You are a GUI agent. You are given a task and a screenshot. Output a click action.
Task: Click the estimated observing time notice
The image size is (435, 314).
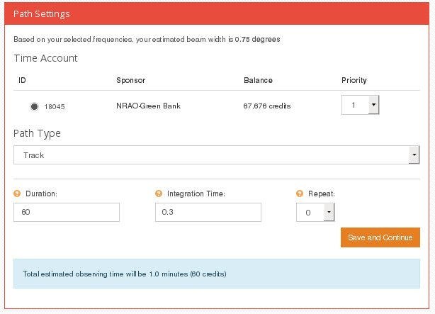[217, 274]
